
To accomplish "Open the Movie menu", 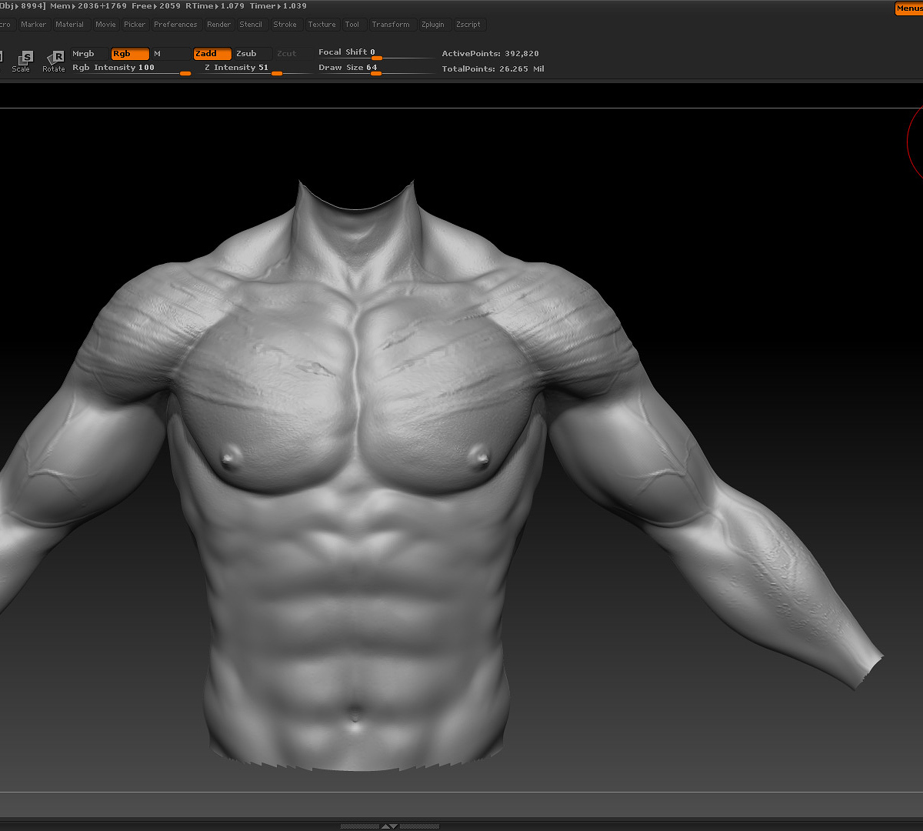I will 105,25.
